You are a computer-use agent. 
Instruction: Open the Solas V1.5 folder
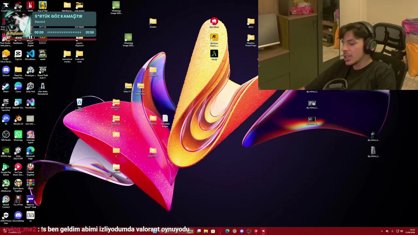point(128,87)
